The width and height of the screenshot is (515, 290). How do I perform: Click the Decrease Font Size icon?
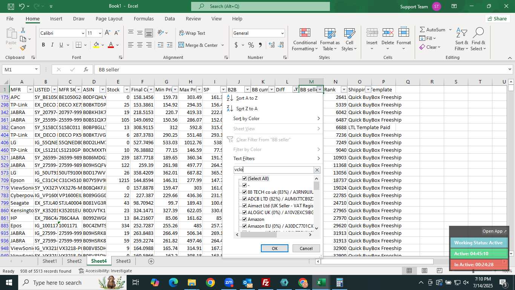pyautogui.click(x=116, y=33)
